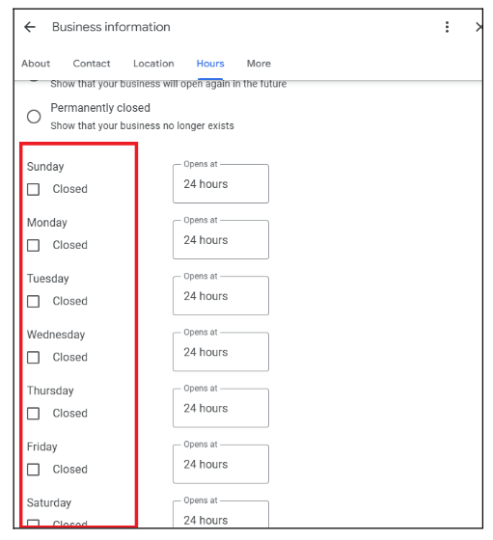Tick the Tuesday Closed checkbox
The height and width of the screenshot is (540, 493).
[34, 301]
